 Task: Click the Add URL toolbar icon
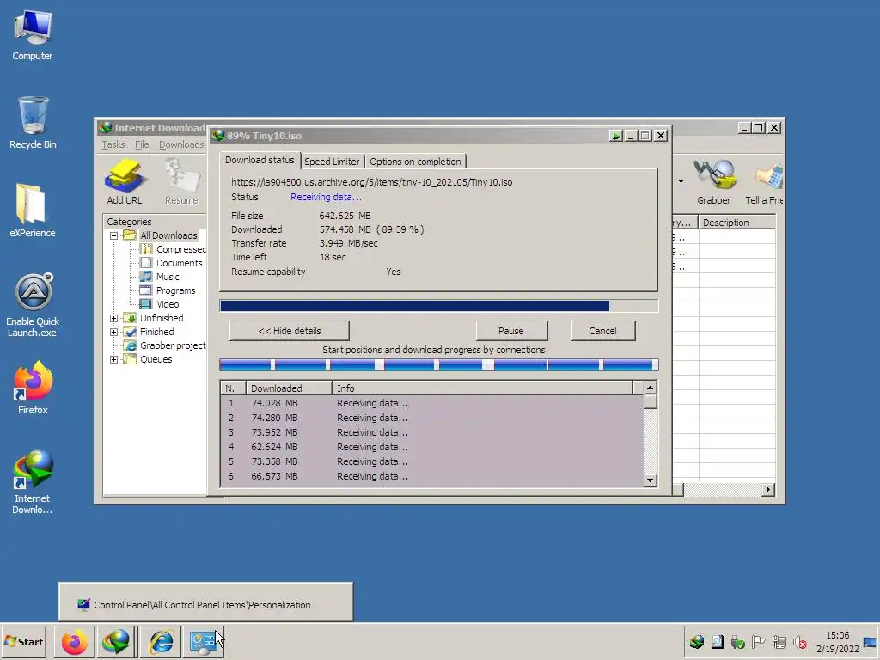coord(125,181)
